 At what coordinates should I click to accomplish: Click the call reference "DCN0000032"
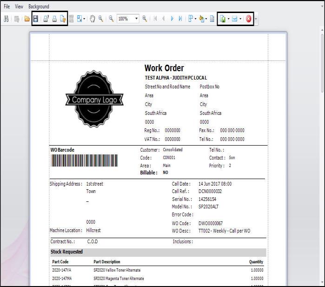[x=210, y=191]
